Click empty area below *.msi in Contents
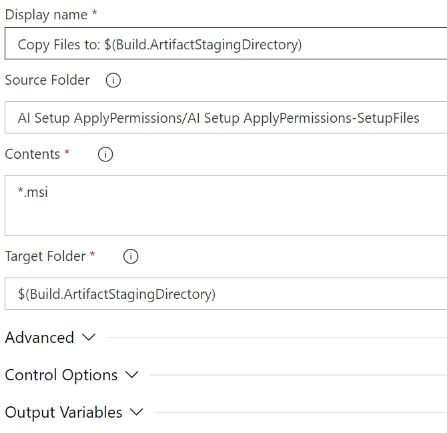The width and height of the screenshot is (447, 433). (226, 218)
